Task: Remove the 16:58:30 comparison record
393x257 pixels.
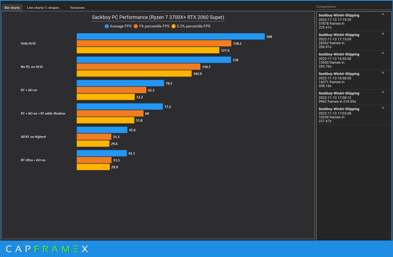Action: tap(383, 73)
